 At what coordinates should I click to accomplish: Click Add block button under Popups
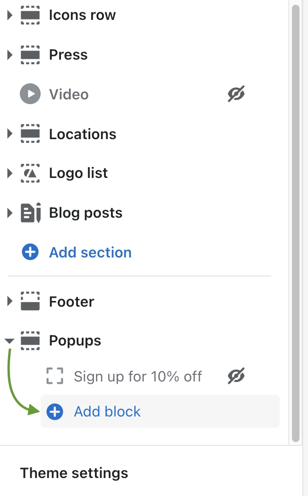click(x=107, y=412)
